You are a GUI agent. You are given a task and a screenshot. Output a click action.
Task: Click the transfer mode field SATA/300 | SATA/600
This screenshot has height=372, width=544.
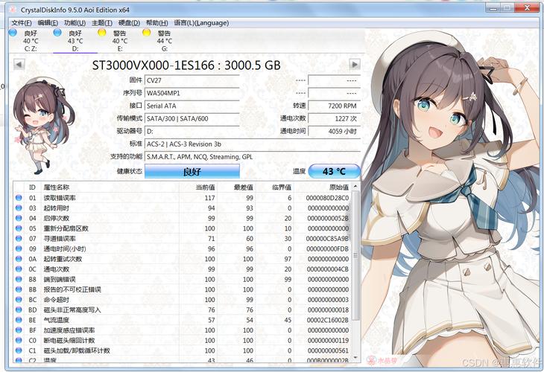pyautogui.click(x=192, y=119)
